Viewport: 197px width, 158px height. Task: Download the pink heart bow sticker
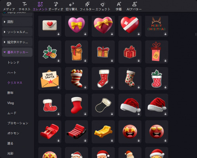click(x=85, y=34)
